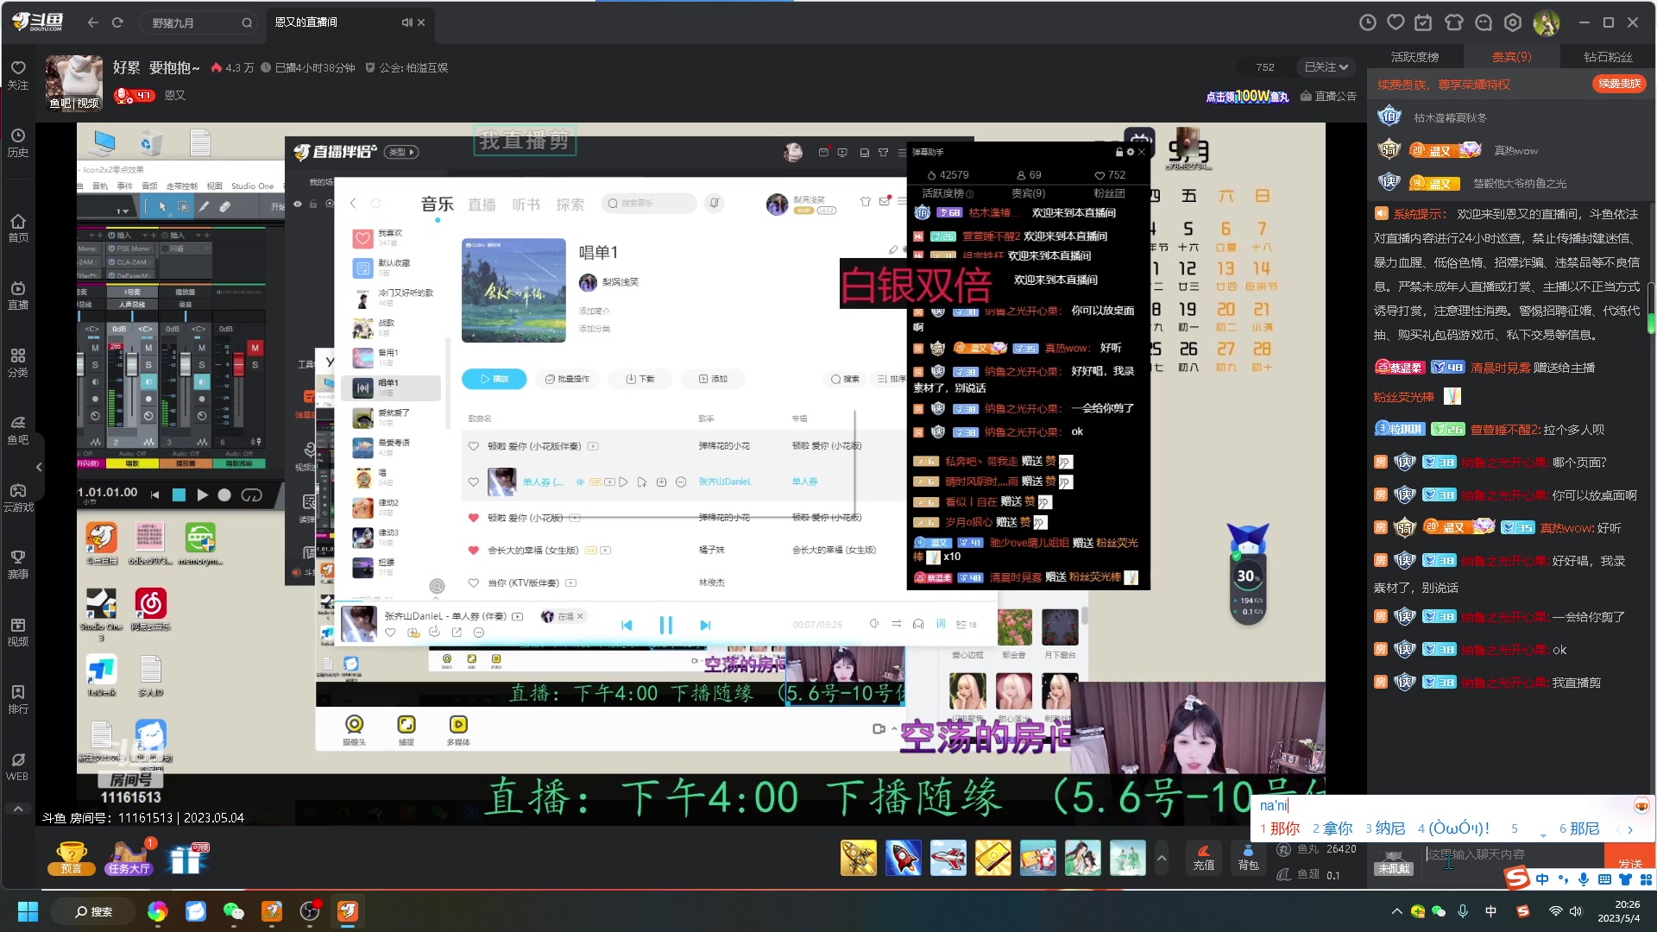Collapse the left sidebar bottom chevron
Viewport: 1657px width, 932px height.
click(x=18, y=809)
